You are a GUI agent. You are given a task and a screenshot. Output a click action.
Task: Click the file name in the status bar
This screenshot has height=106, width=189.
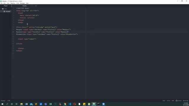point(3,101)
